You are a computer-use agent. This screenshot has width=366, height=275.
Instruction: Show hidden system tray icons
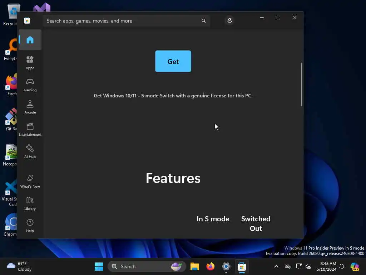pos(276,266)
